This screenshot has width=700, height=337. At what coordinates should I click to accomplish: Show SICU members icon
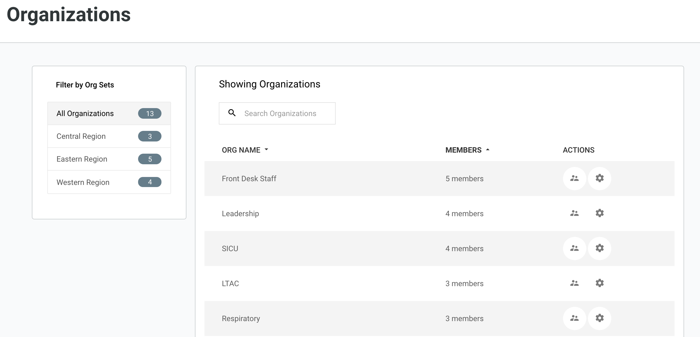574,248
